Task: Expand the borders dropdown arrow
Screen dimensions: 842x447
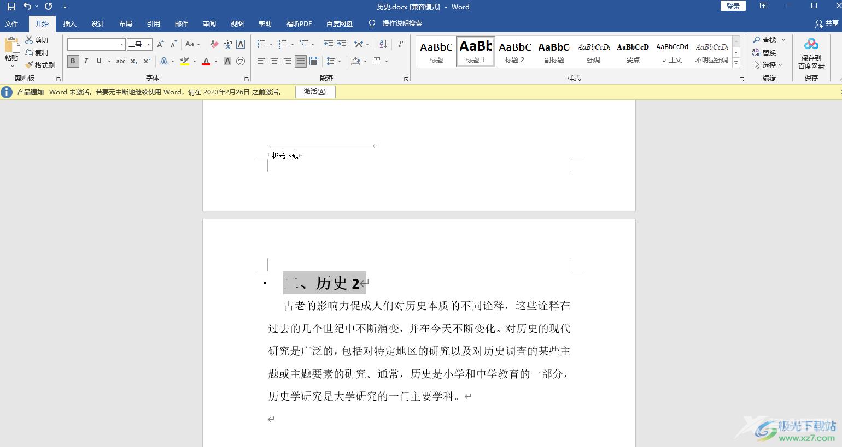Action: pyautogui.click(x=386, y=61)
